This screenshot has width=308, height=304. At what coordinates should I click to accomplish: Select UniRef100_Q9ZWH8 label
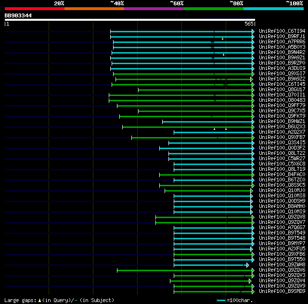(x=282, y=265)
